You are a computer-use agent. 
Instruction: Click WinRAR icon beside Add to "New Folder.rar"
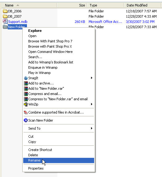[26, 88]
